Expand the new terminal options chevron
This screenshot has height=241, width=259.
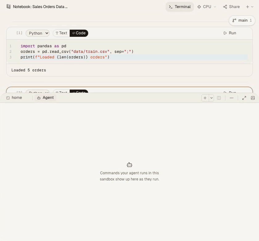tap(212, 98)
